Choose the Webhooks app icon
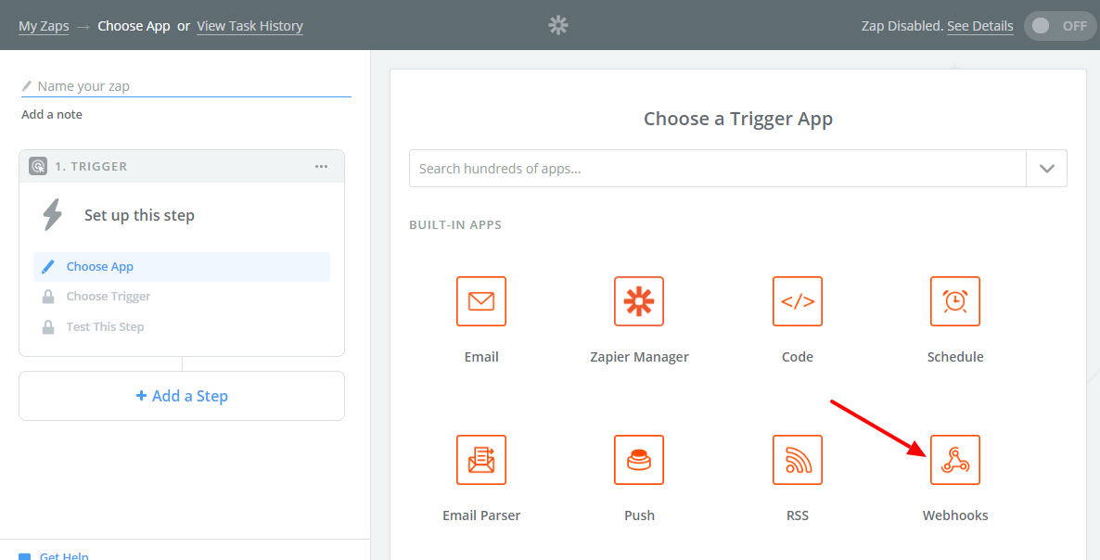This screenshot has width=1100, height=560. (955, 460)
